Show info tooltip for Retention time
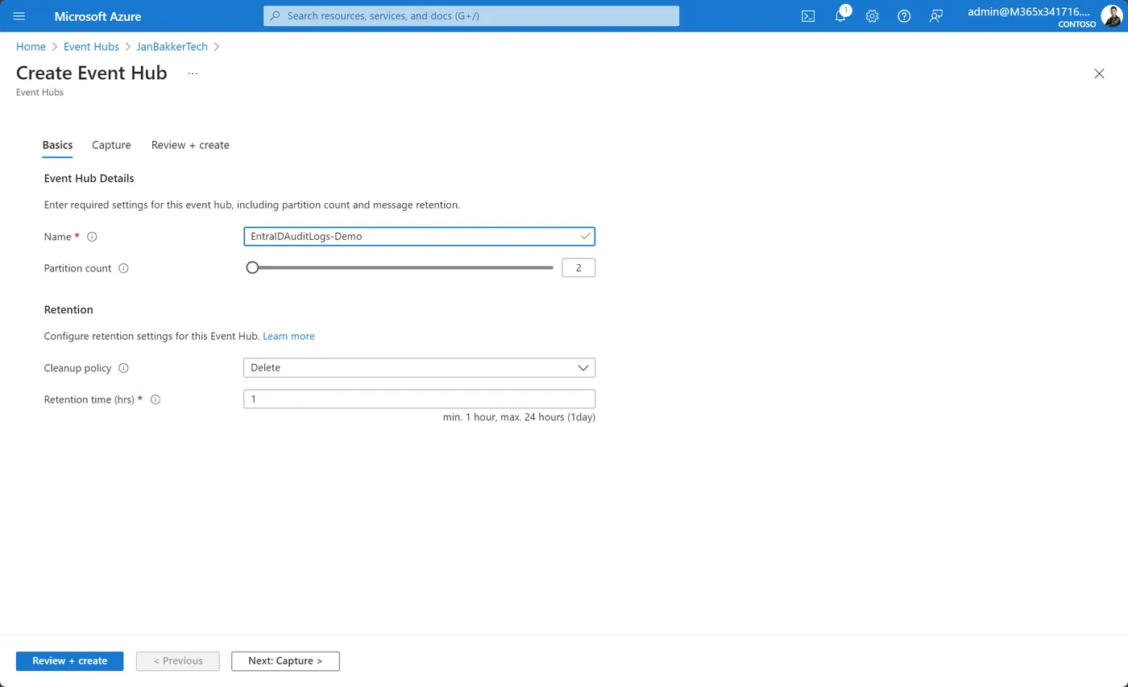The width and height of the screenshot is (1128, 687). 156,399
